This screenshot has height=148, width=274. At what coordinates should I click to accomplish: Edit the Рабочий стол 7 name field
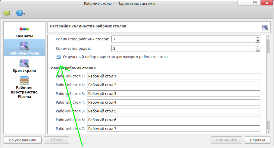coord(173,129)
